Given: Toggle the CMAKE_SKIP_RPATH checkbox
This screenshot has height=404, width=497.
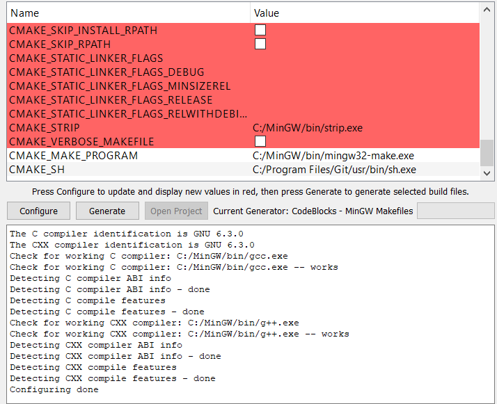Looking at the screenshot, I should 260,44.
